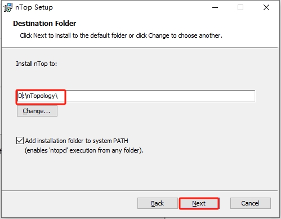The image size is (281, 219).
Task: Click the 'Destination Folder' heading
Action: [x=44, y=24]
